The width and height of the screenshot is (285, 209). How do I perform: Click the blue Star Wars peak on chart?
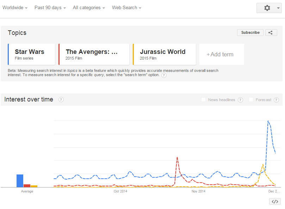click(x=268, y=121)
